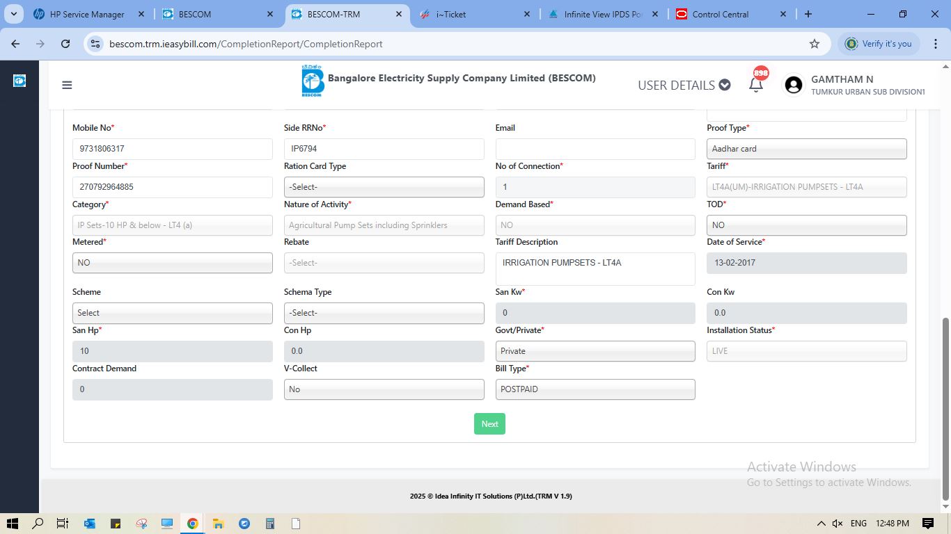Open the Scheme dropdown
Viewport: 951px width, 534px height.
point(172,313)
